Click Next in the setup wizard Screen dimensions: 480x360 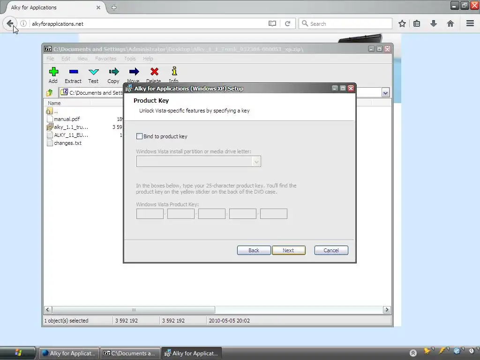288,250
